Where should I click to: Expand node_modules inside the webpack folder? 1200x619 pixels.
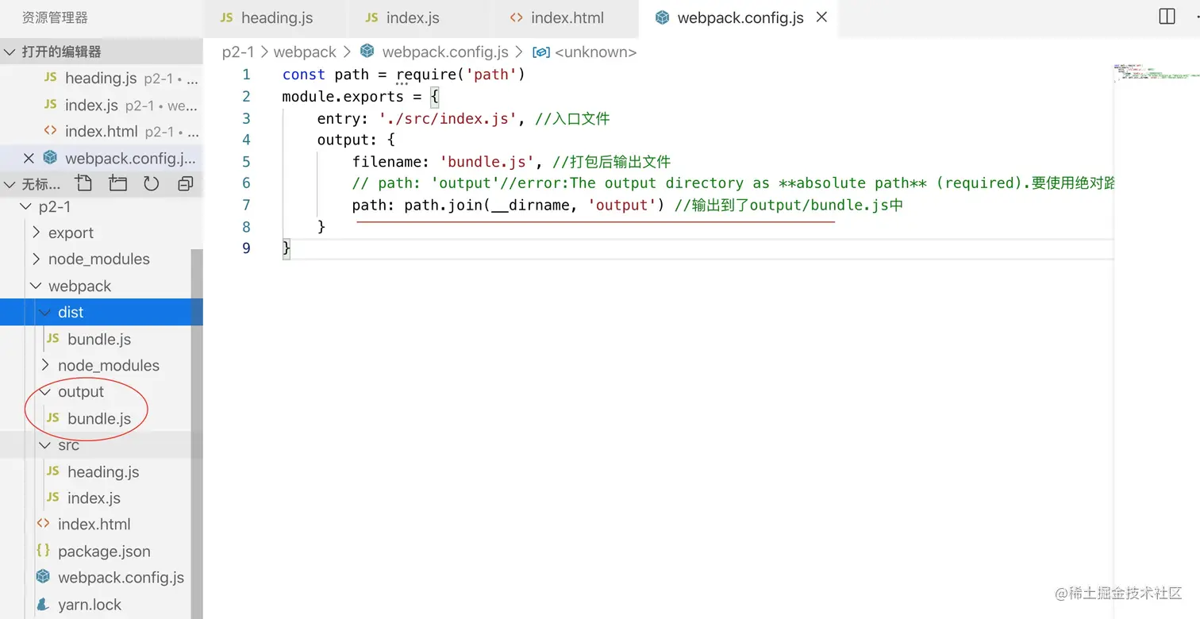(108, 365)
